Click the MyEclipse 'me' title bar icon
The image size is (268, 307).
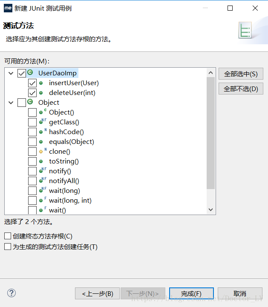(x=8, y=8)
